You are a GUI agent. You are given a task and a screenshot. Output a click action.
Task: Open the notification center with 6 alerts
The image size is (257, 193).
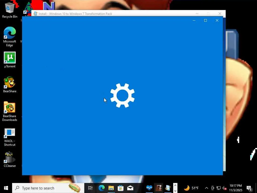click(x=249, y=188)
